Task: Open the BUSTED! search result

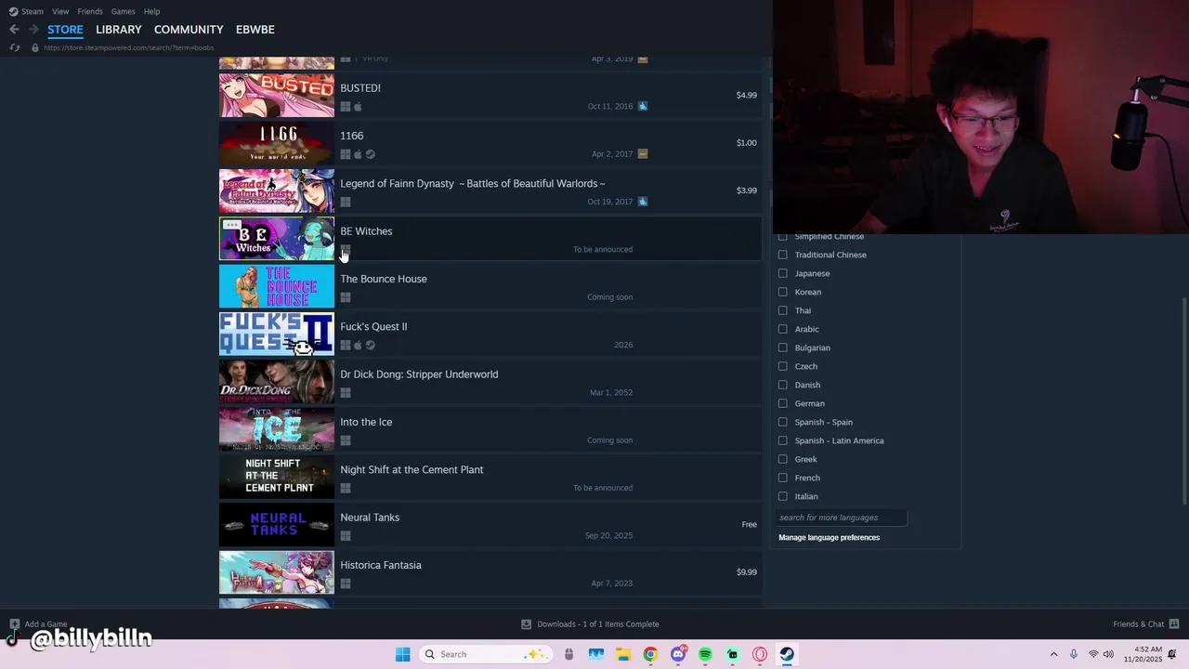Action: click(x=490, y=96)
